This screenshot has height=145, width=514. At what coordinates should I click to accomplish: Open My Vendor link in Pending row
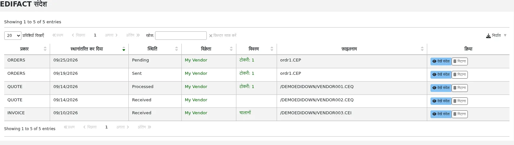pyautogui.click(x=196, y=60)
